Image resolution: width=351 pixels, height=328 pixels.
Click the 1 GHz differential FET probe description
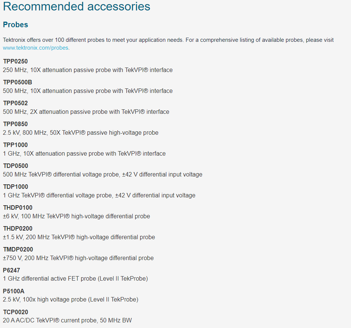[x=76, y=279]
